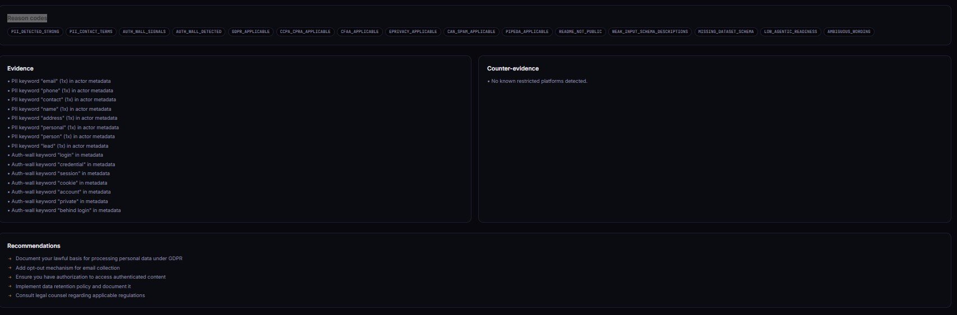Click the Auth-wall keyword "cookie" line
Screen dimensions: 957x315
[x=57, y=183]
